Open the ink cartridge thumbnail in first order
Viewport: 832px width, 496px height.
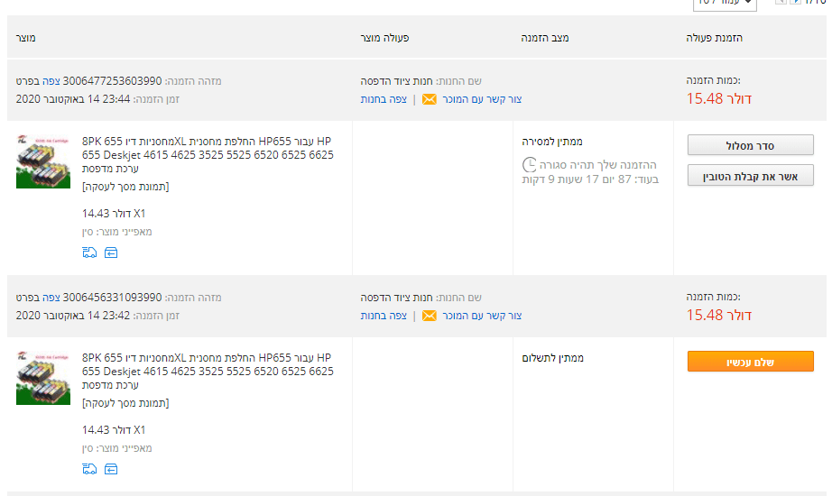[43, 161]
